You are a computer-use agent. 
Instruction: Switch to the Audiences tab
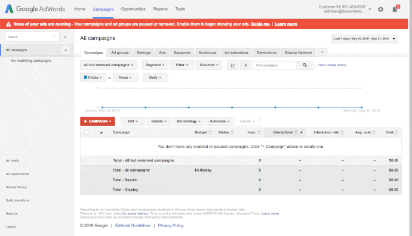click(x=207, y=52)
